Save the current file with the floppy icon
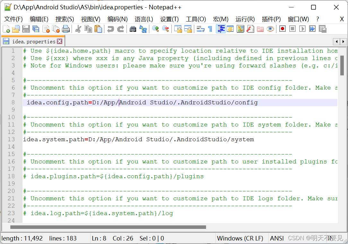 click(x=26, y=29)
